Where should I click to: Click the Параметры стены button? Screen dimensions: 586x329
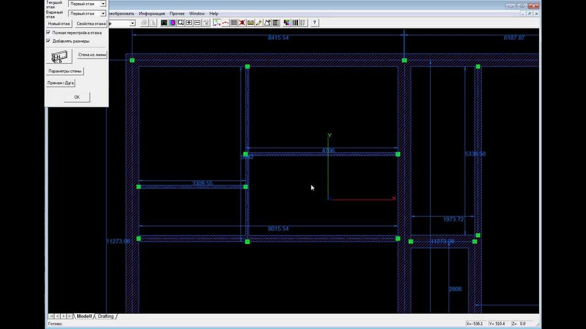pyautogui.click(x=65, y=71)
